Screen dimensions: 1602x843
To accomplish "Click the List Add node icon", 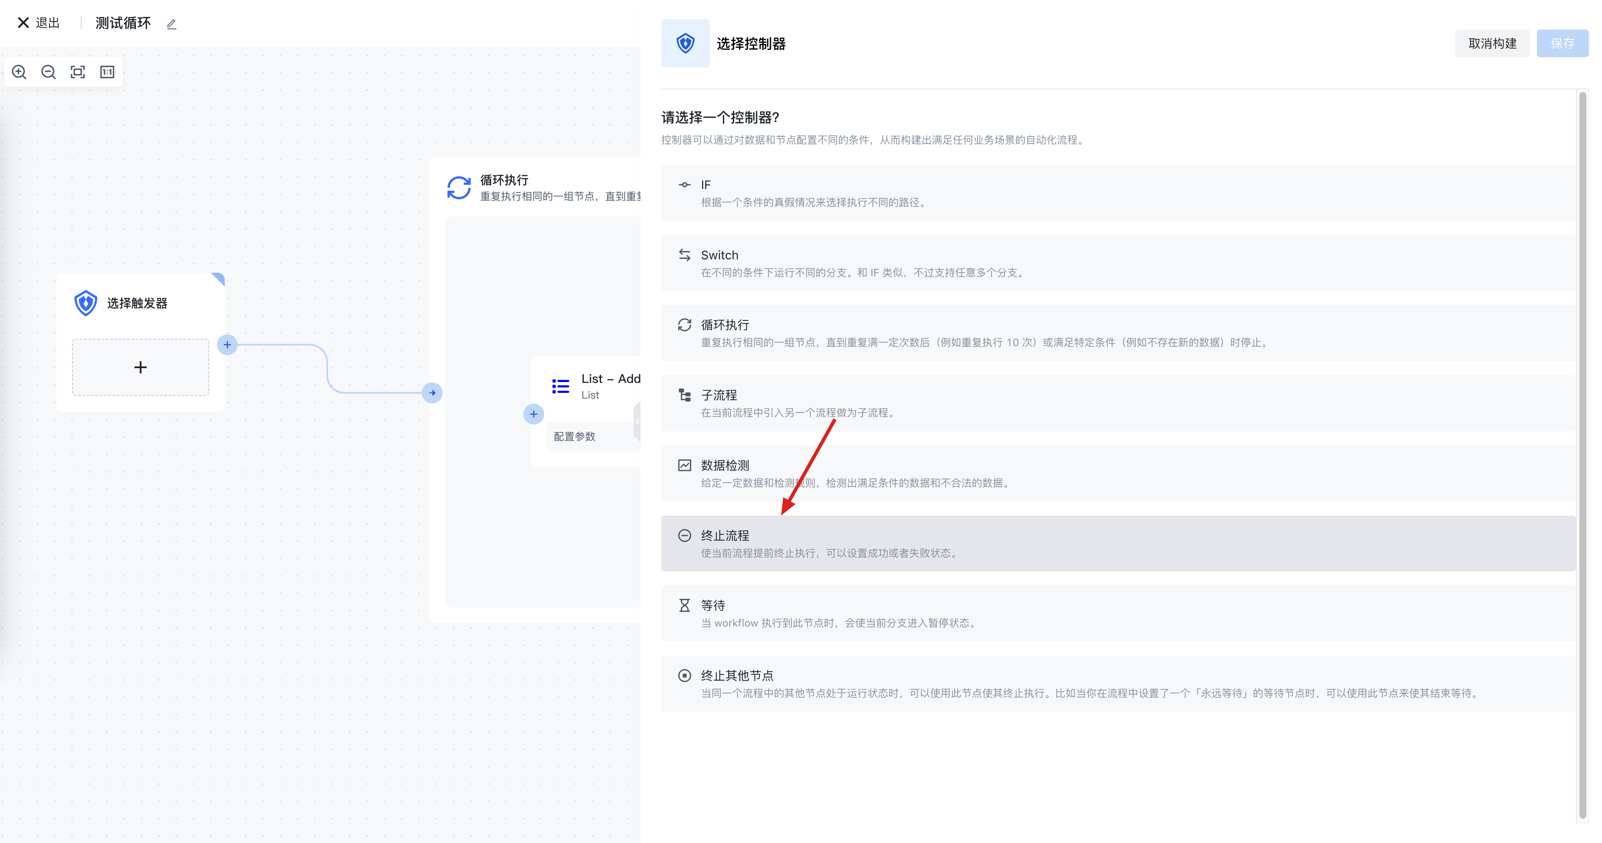I will point(560,386).
